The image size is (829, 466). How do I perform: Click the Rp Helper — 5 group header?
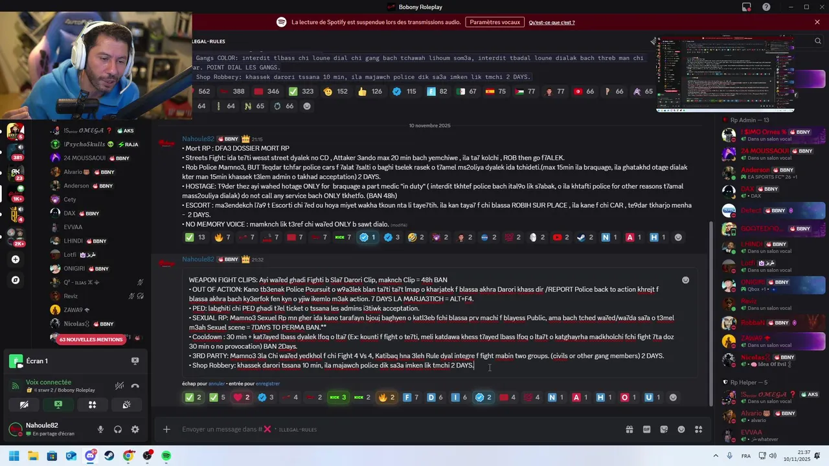(748, 383)
